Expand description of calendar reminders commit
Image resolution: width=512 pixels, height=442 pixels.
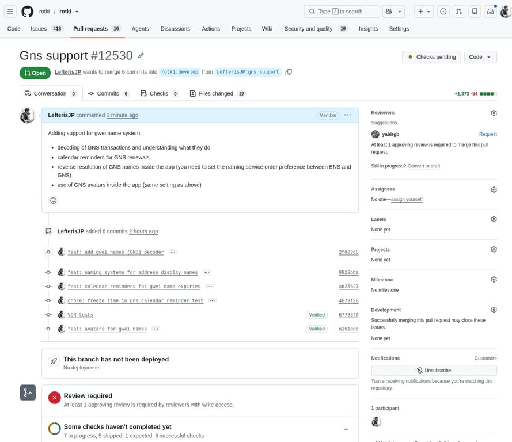click(210, 287)
